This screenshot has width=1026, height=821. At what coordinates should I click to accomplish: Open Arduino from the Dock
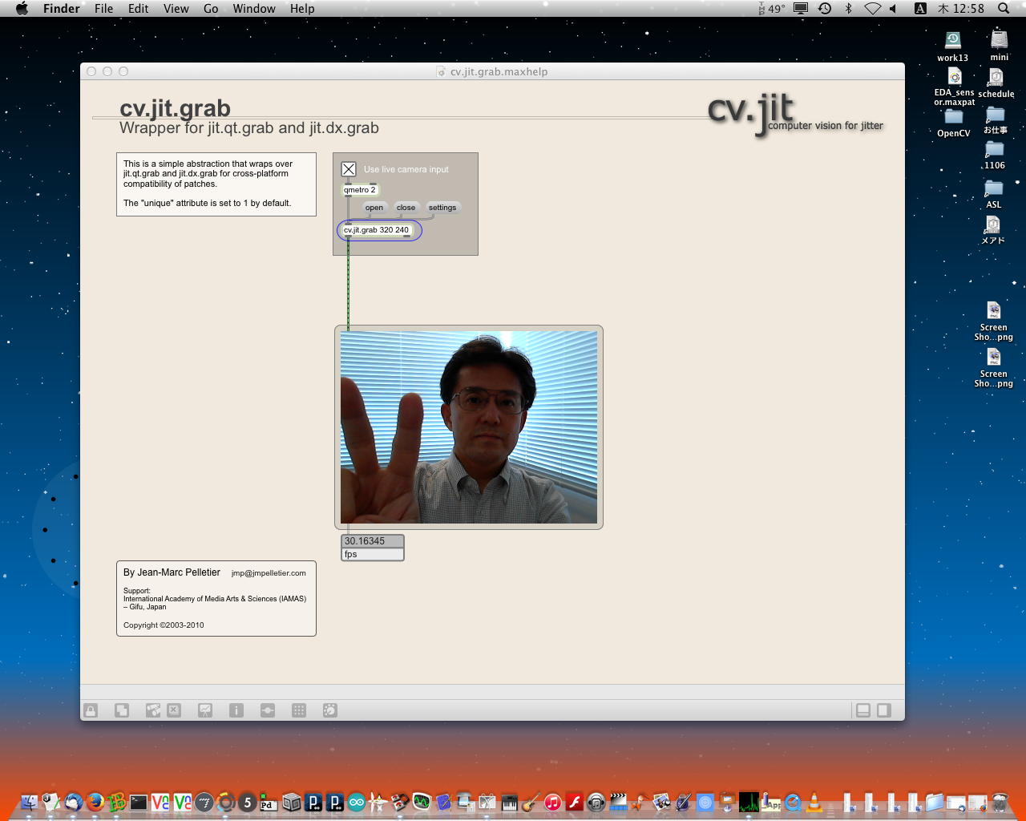point(357,801)
